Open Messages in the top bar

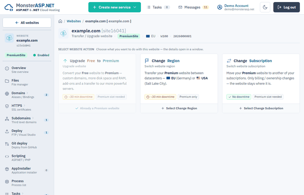193,7
